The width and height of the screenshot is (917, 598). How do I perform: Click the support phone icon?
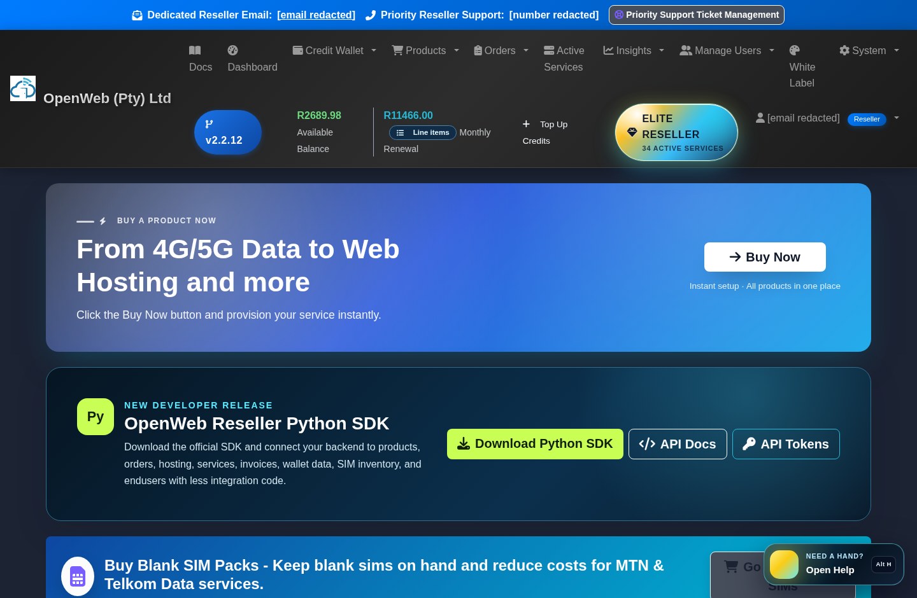(x=371, y=15)
